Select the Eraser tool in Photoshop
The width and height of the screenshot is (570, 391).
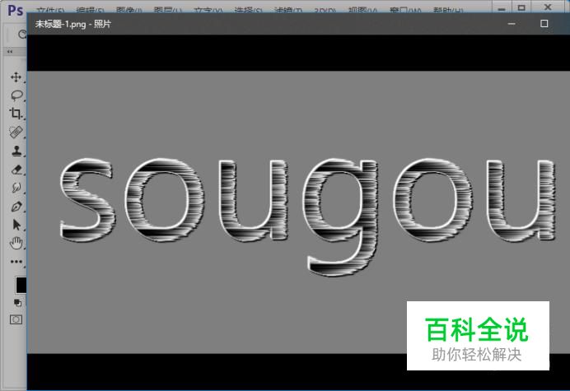tap(16, 170)
